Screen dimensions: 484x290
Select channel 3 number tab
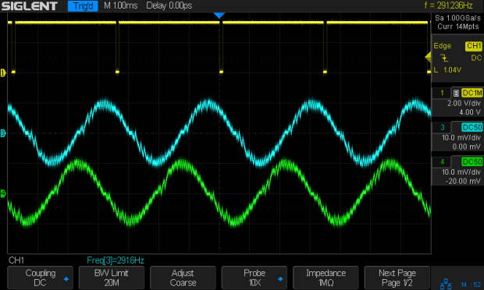[442, 127]
